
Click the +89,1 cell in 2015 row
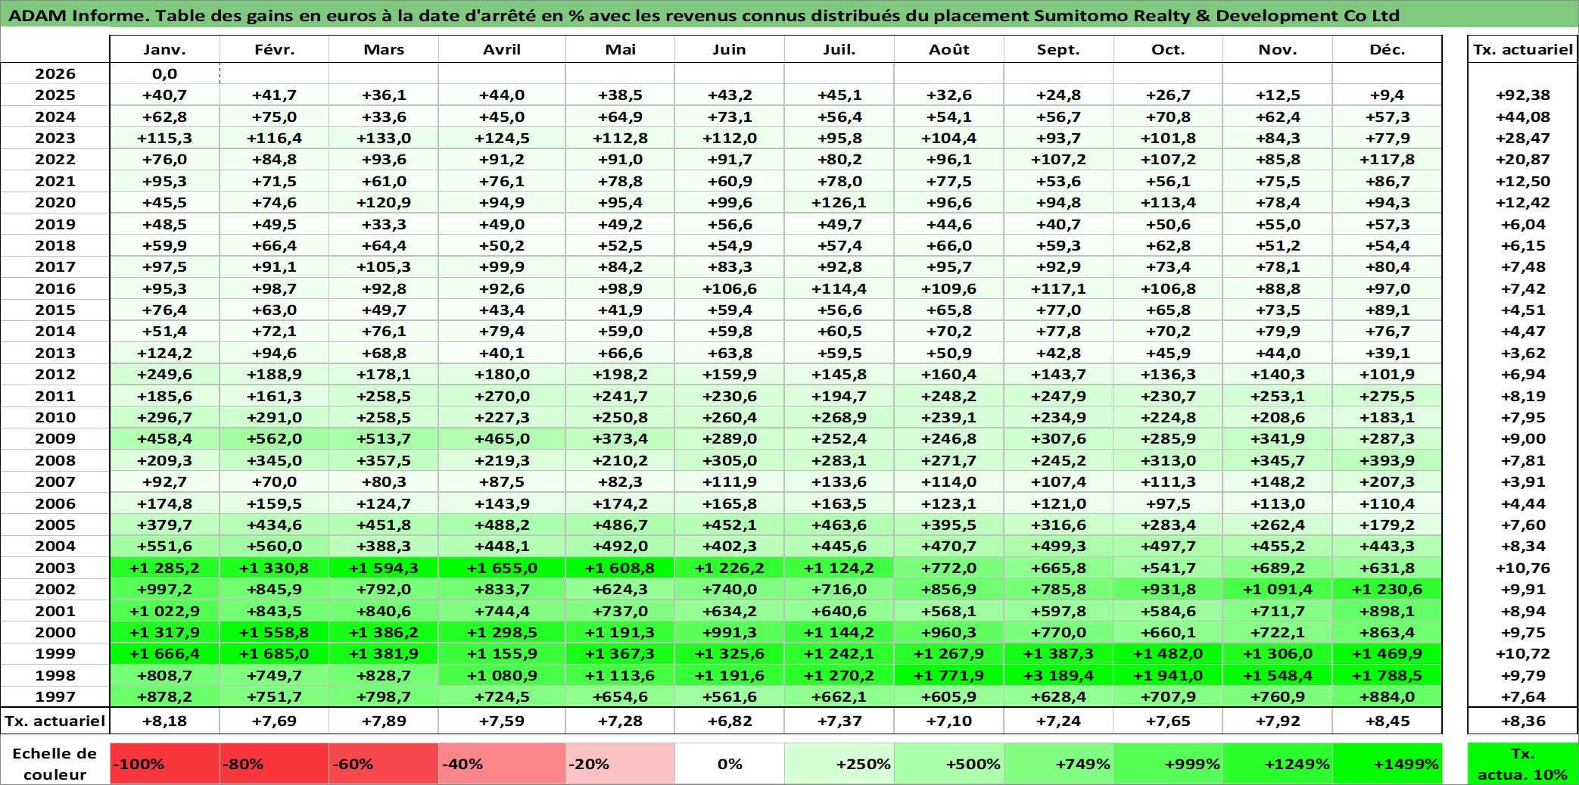(x=1387, y=310)
